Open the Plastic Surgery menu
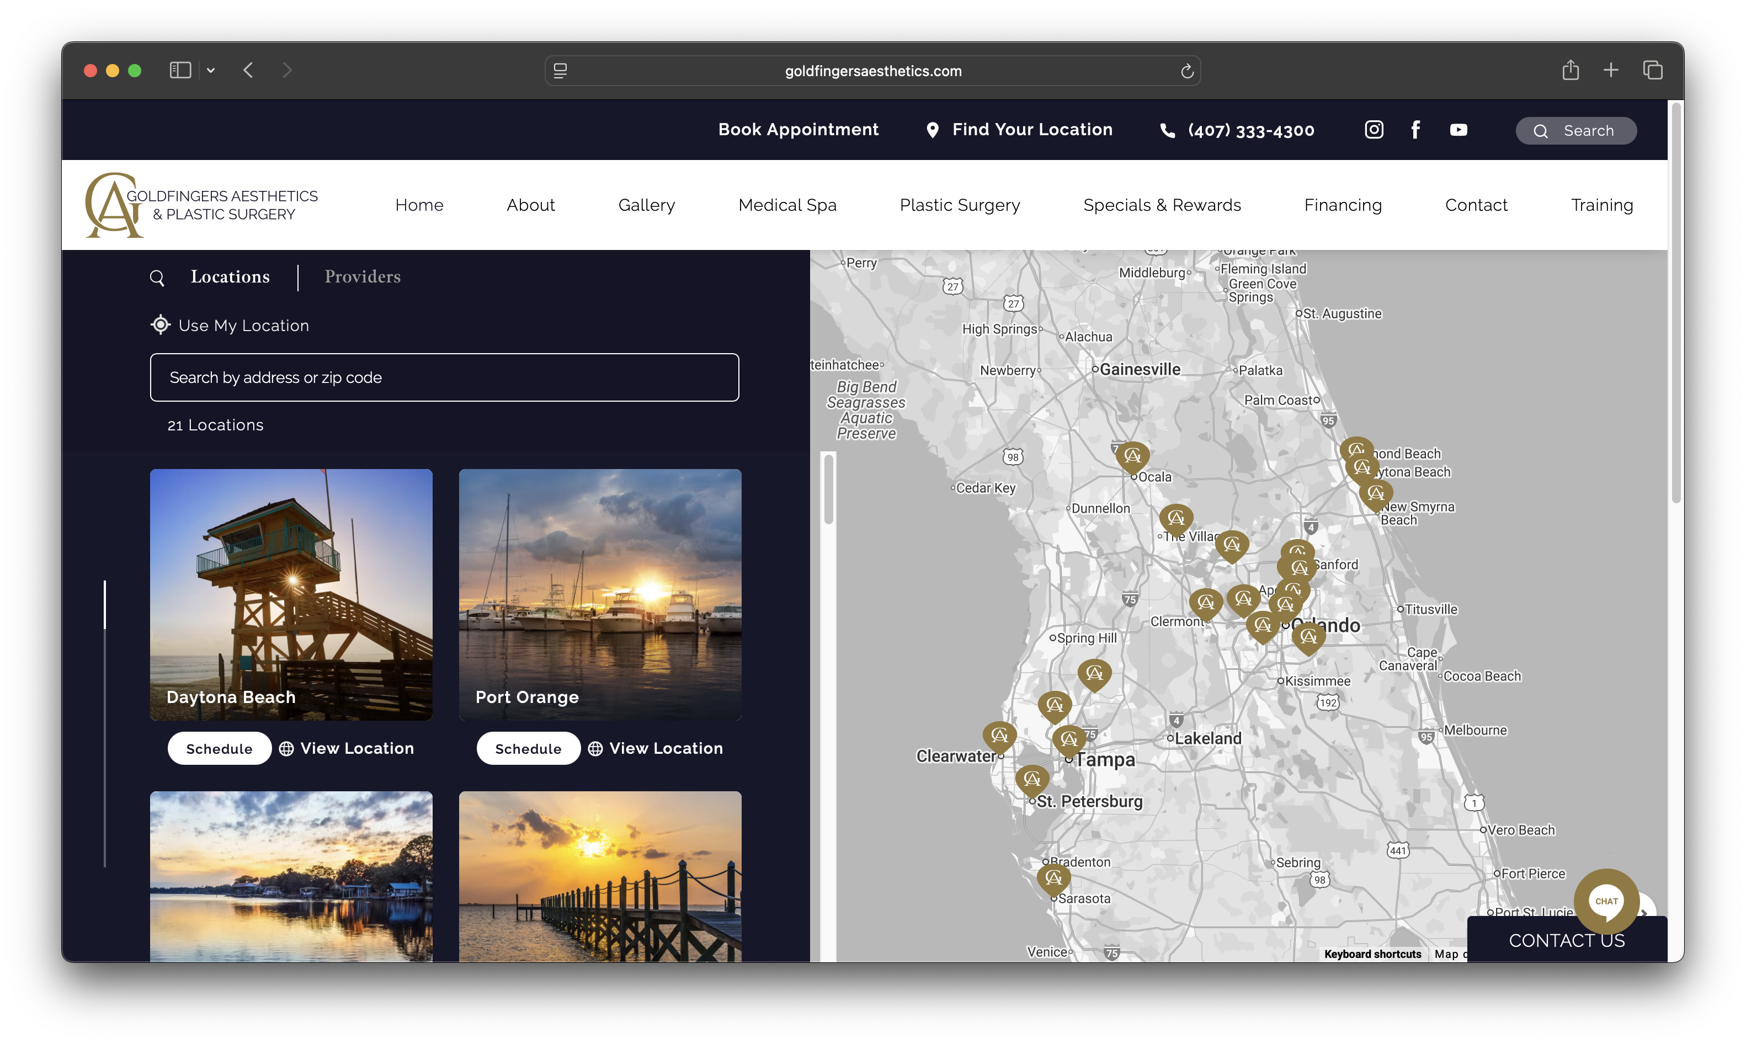The width and height of the screenshot is (1746, 1044). point(960,205)
